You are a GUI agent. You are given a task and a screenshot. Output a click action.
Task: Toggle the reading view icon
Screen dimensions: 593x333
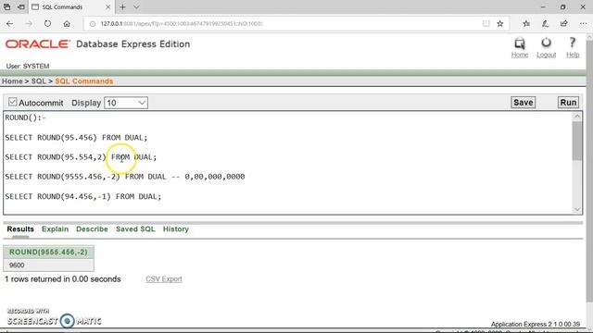pyautogui.click(x=486, y=24)
